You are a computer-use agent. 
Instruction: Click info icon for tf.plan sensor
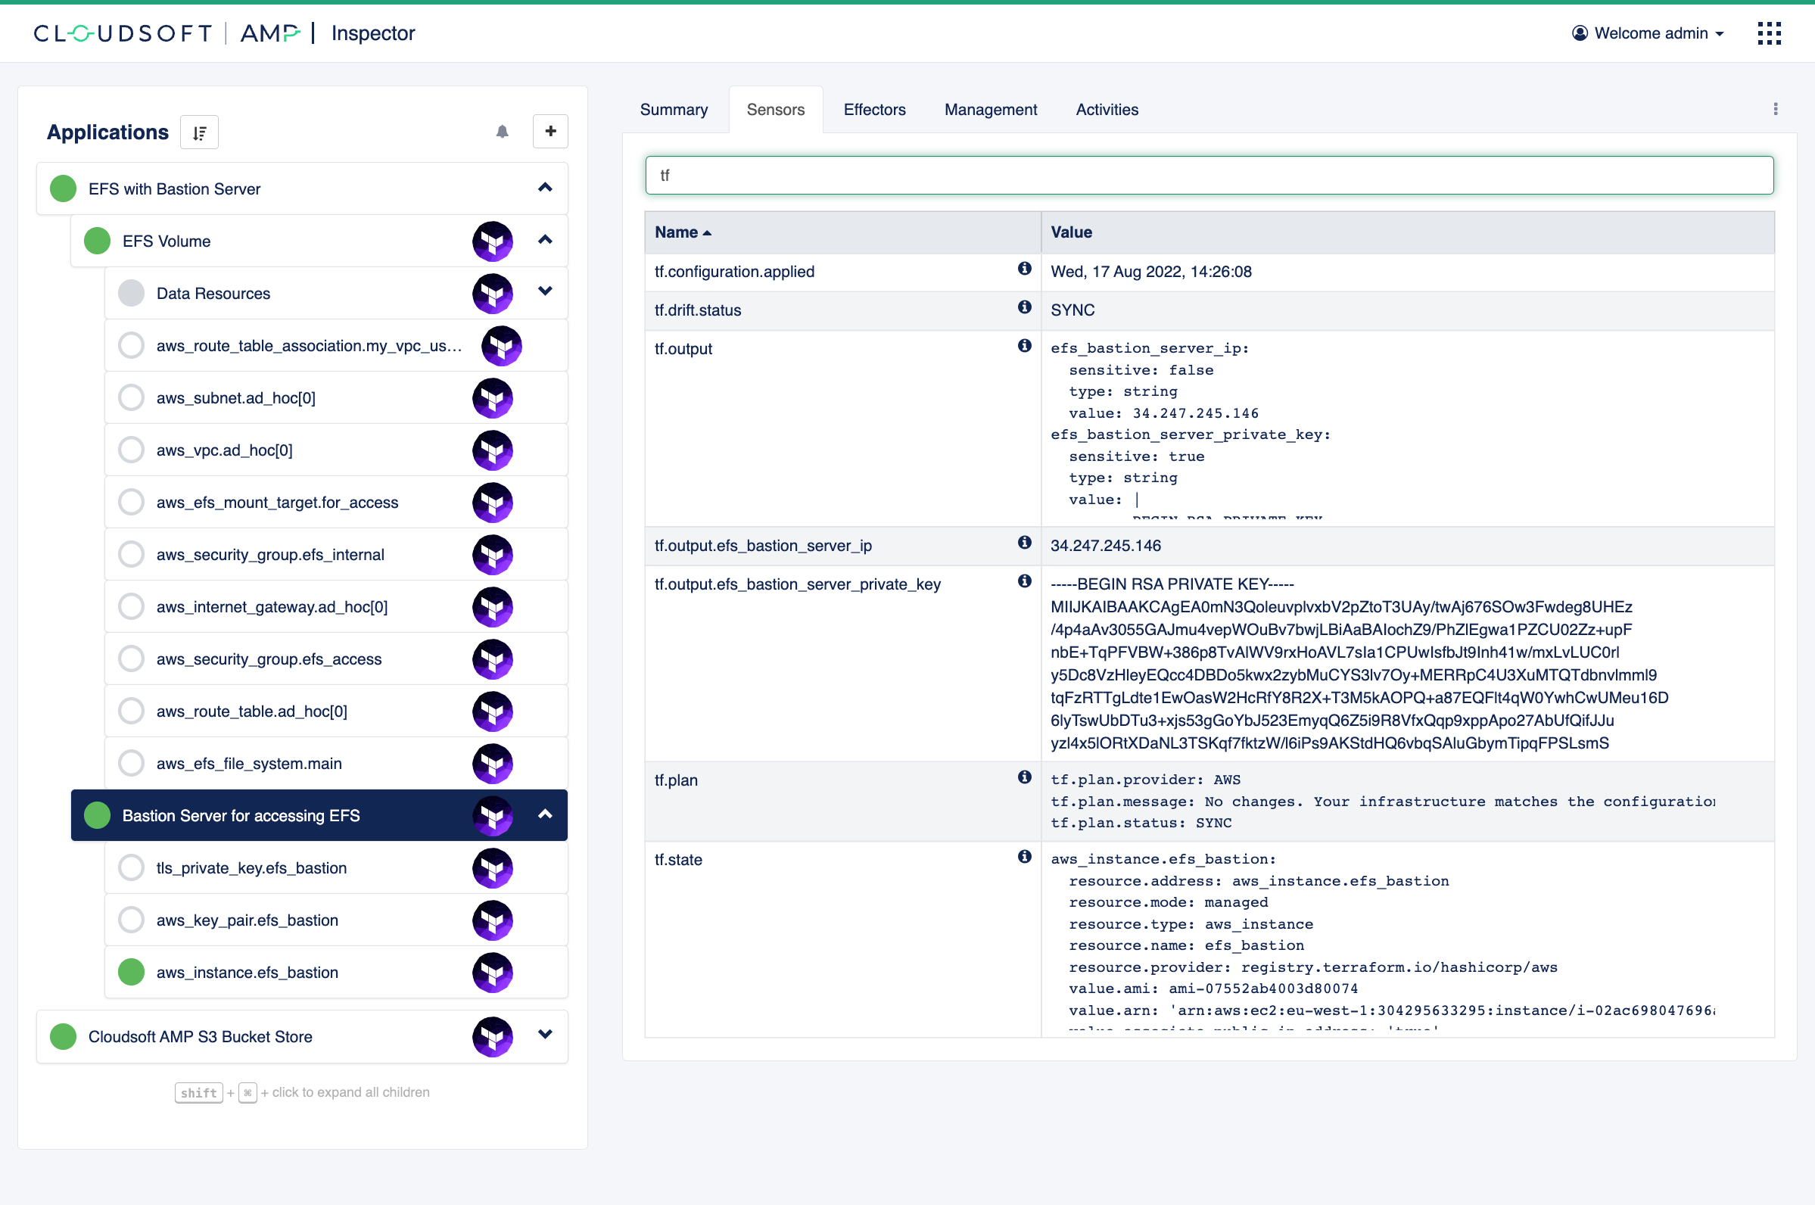(1024, 777)
